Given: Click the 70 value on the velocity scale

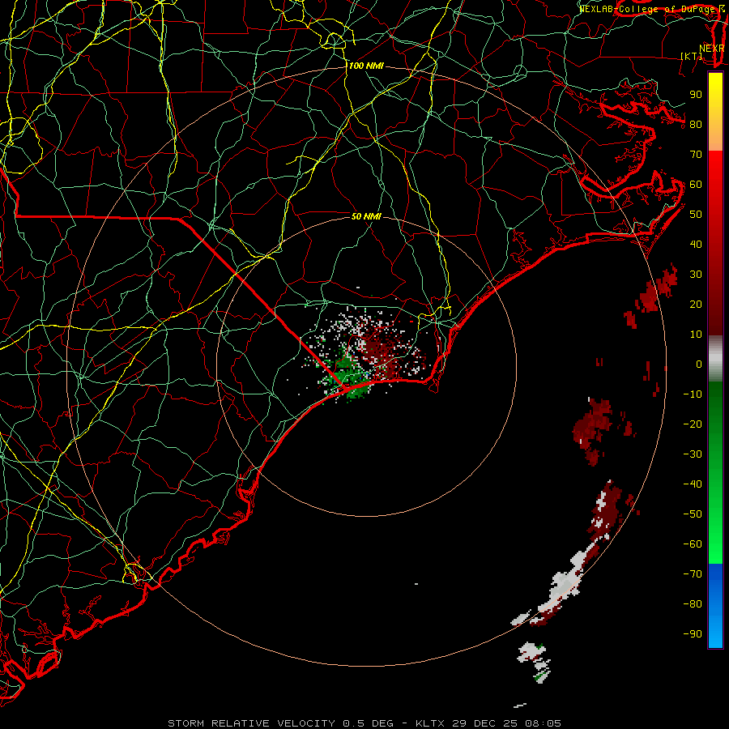Looking at the screenshot, I should tap(696, 155).
